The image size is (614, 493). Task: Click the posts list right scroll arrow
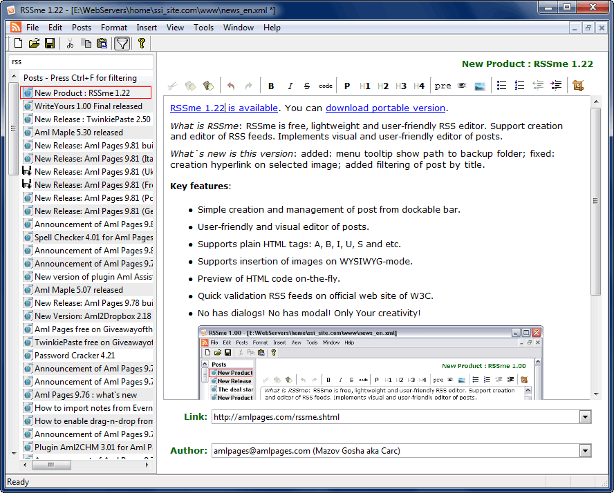[147, 465]
